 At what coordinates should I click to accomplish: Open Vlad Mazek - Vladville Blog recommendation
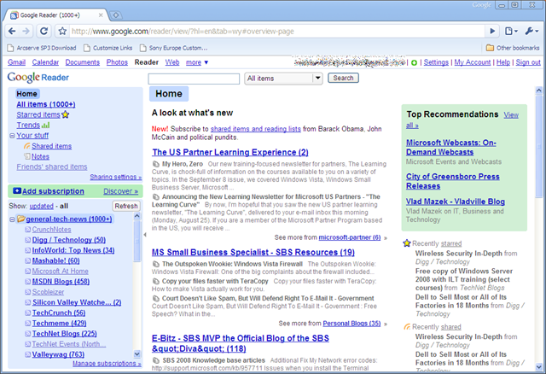[455, 202]
